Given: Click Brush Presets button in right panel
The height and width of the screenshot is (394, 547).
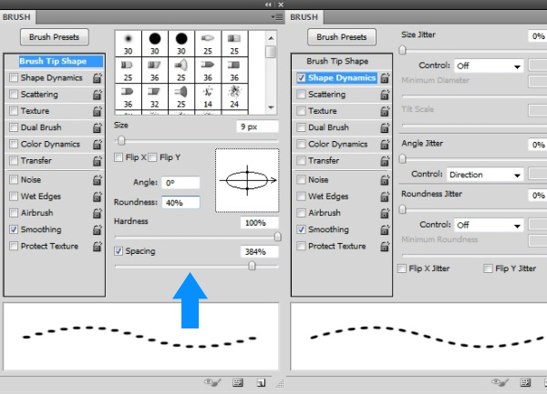Looking at the screenshot, I should pyautogui.click(x=342, y=37).
